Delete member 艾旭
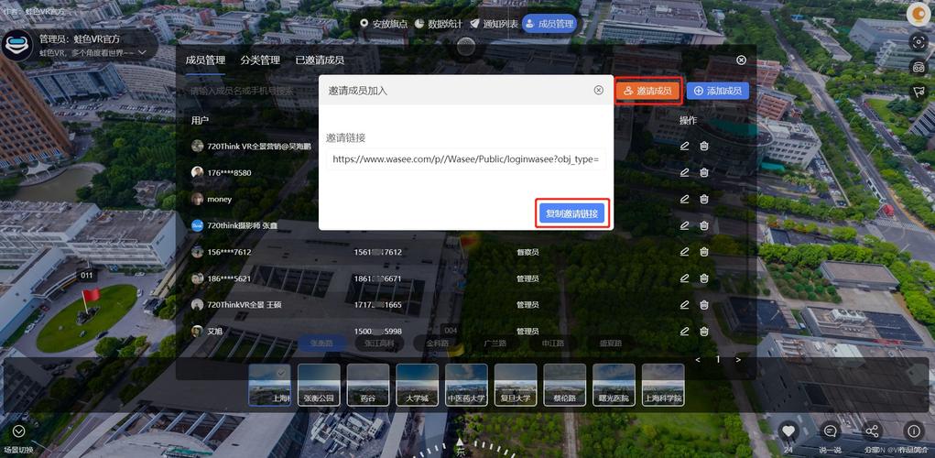 click(x=704, y=331)
